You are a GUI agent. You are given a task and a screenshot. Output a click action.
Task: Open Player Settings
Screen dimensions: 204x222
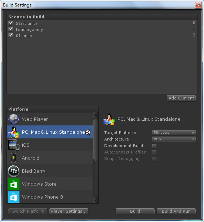coord(69,211)
